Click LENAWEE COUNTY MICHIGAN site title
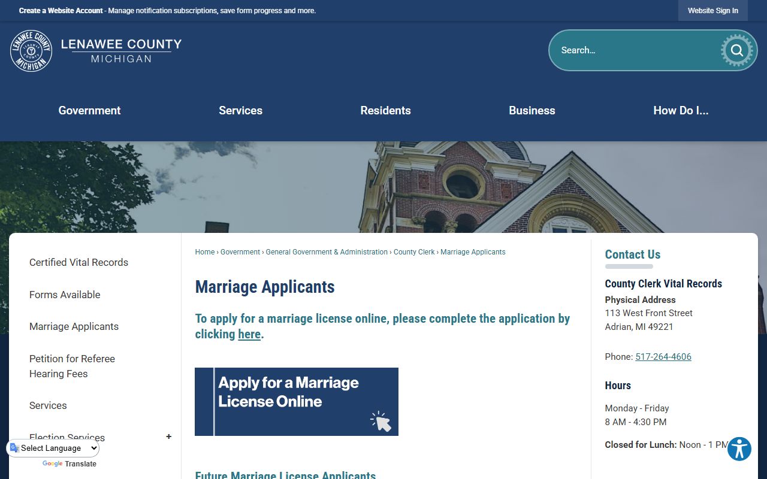This screenshot has height=479, width=767. tap(121, 51)
